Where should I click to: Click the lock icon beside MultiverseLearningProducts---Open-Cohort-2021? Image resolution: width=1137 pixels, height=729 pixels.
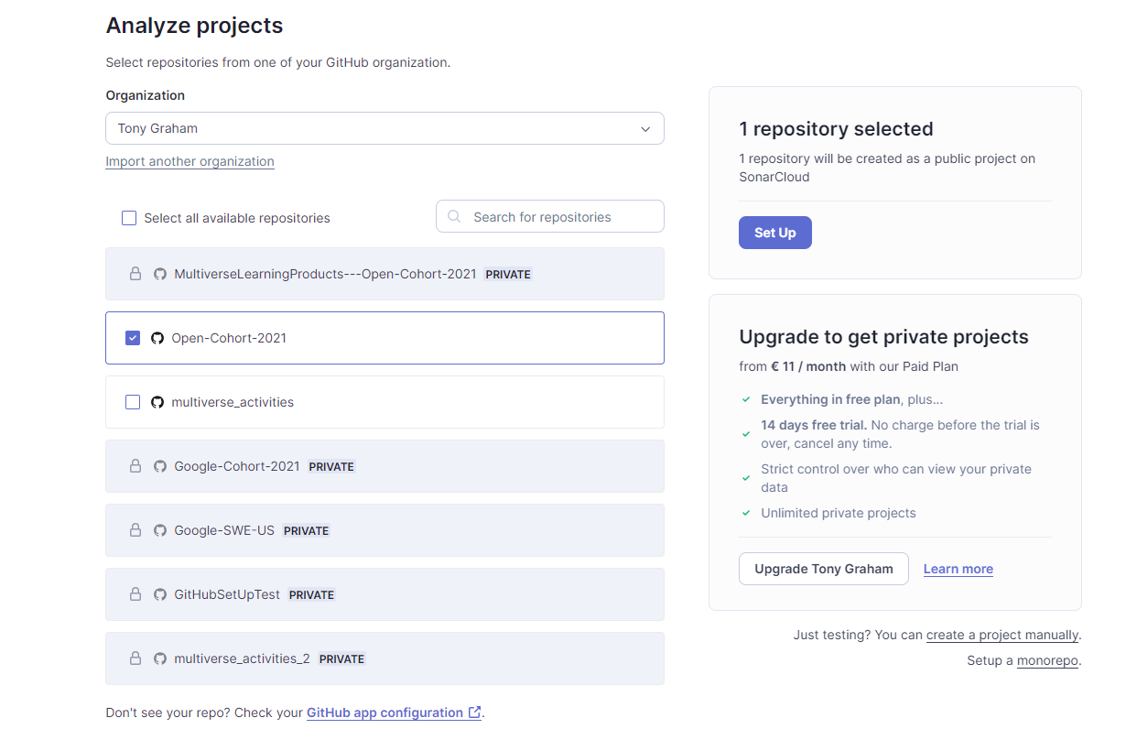(x=135, y=274)
